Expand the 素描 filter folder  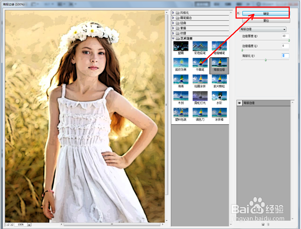173,28
